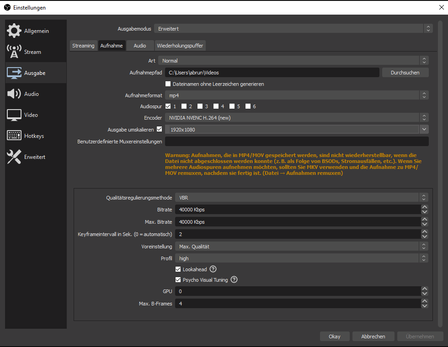Increase Max. Bitrate with up arrow
The width and height of the screenshot is (448, 347).
(x=425, y=220)
